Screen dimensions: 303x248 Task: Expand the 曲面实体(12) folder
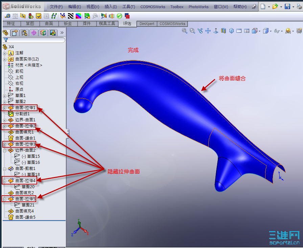point(5,59)
